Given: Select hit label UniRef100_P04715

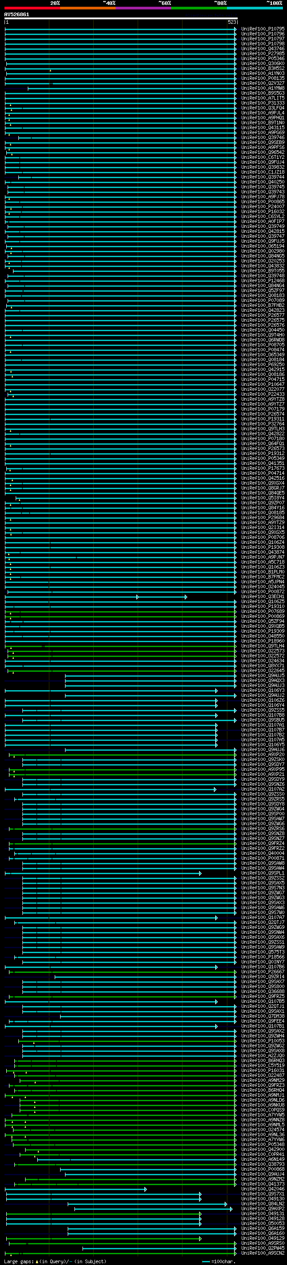Looking at the screenshot, I should 263,379.
